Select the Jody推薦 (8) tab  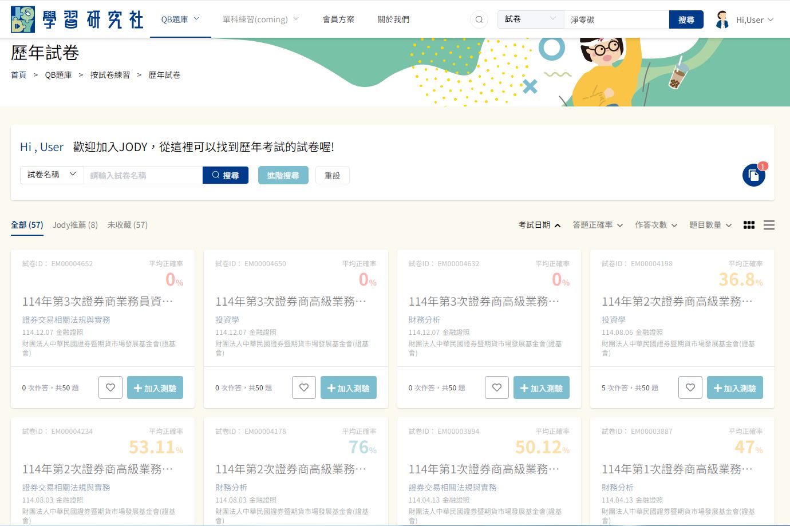pos(75,225)
